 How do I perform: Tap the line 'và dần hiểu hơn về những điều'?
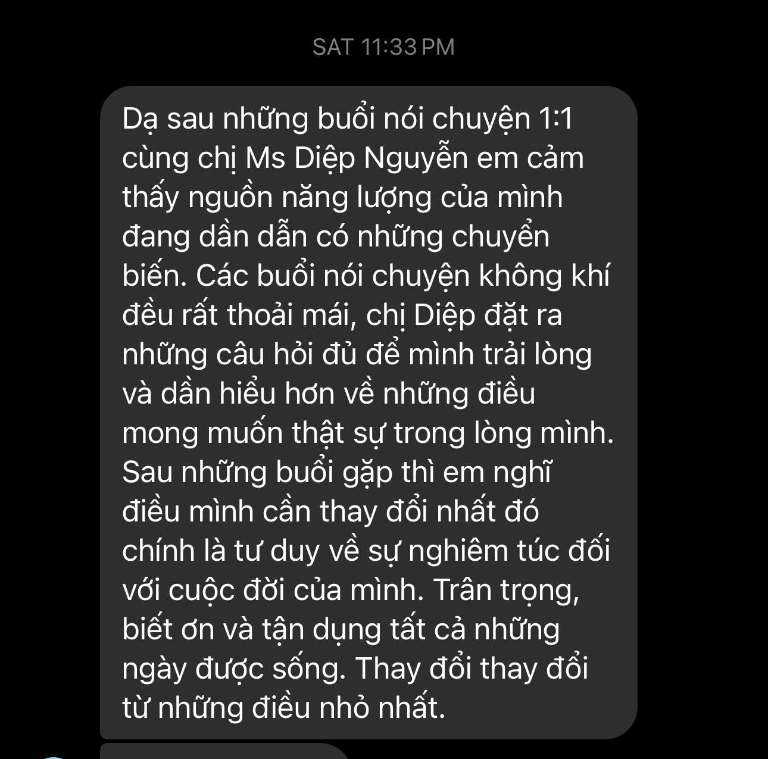coord(329,394)
